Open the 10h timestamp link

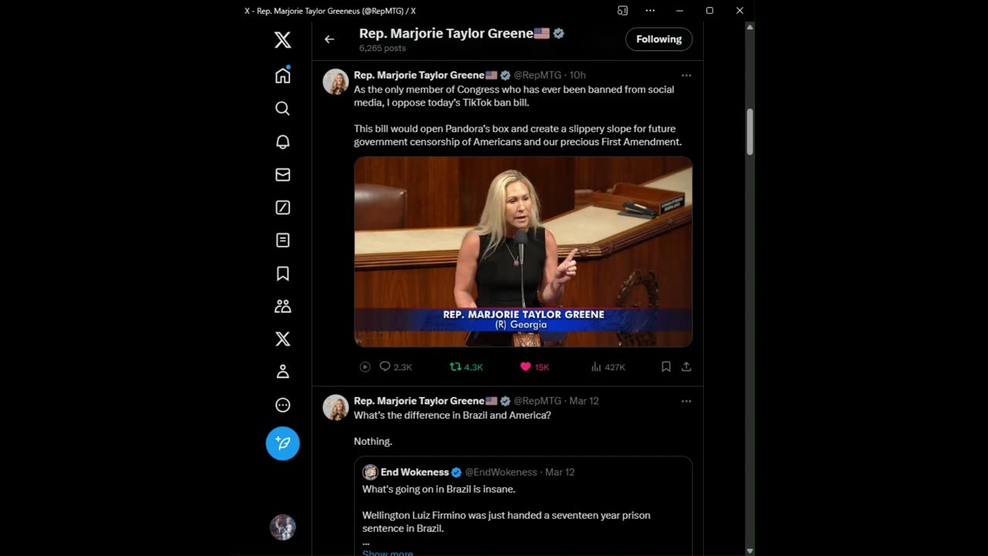[x=577, y=76]
